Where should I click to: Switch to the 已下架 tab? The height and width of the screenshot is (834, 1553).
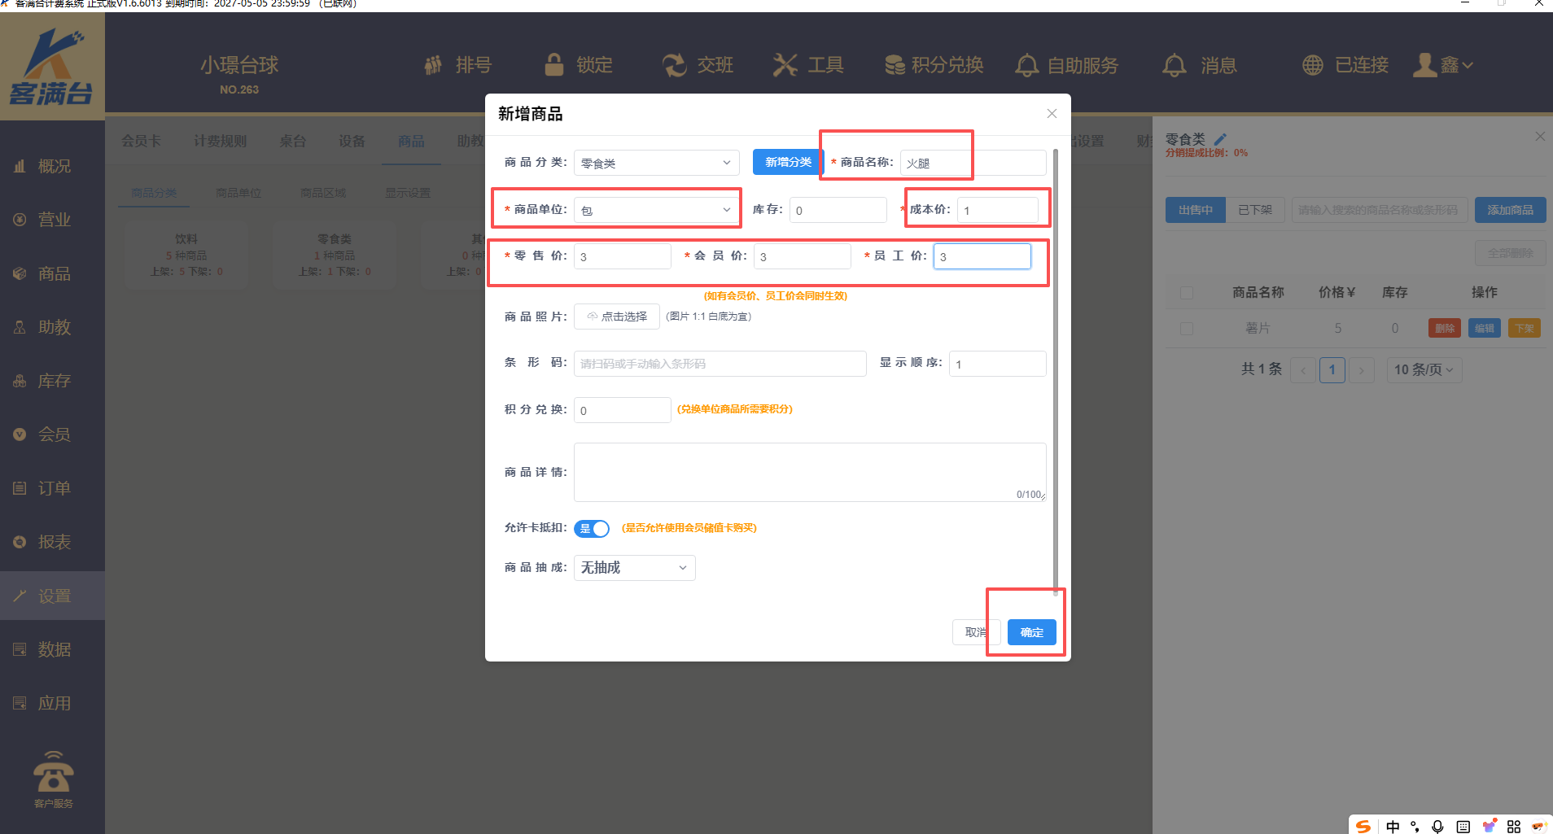coord(1254,210)
